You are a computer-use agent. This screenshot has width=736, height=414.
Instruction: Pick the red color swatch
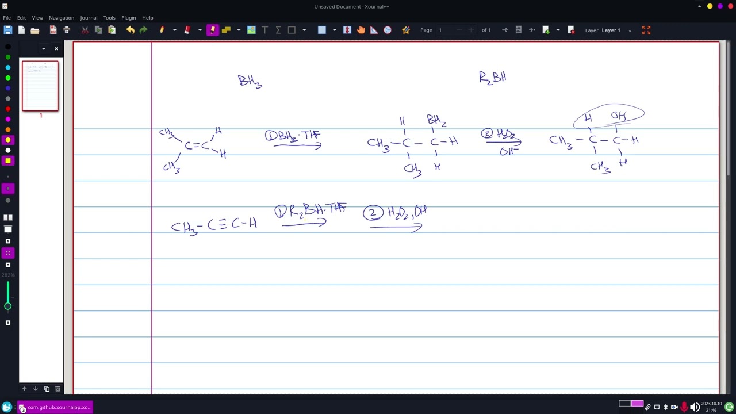pos(7,109)
